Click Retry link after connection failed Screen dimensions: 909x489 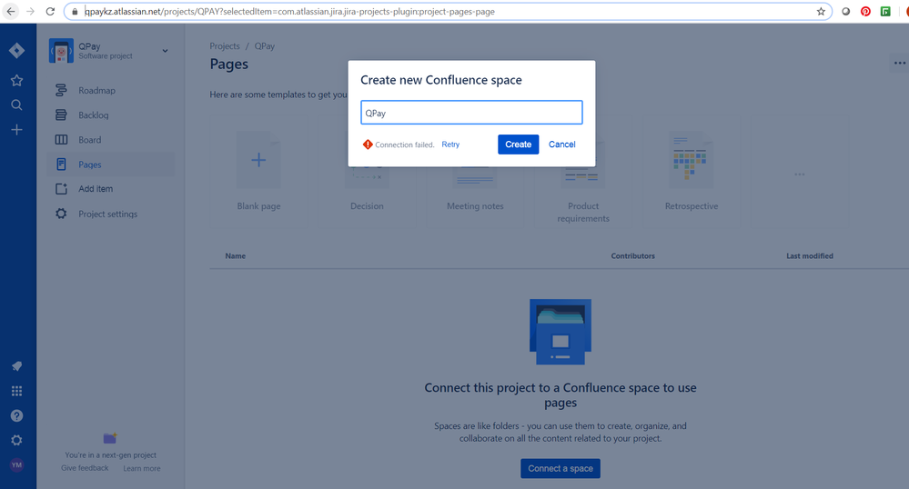click(450, 145)
